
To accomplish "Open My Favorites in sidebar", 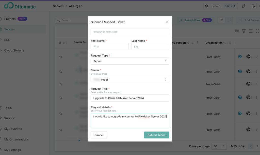I will pyautogui.click(x=13, y=129).
